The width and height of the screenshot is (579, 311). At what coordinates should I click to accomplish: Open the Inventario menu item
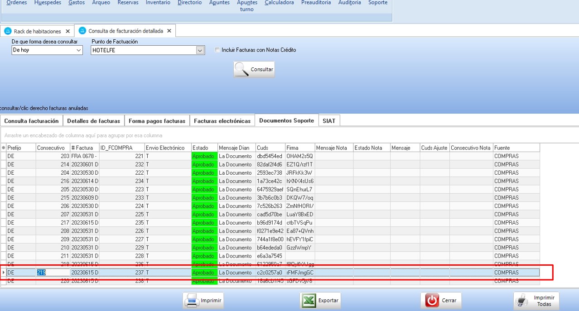[x=158, y=3]
